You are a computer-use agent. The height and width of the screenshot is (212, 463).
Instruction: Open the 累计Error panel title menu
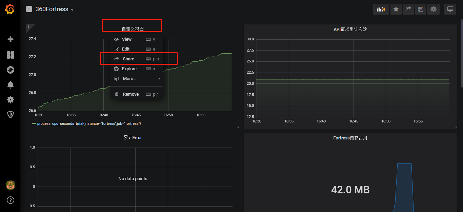coord(133,137)
